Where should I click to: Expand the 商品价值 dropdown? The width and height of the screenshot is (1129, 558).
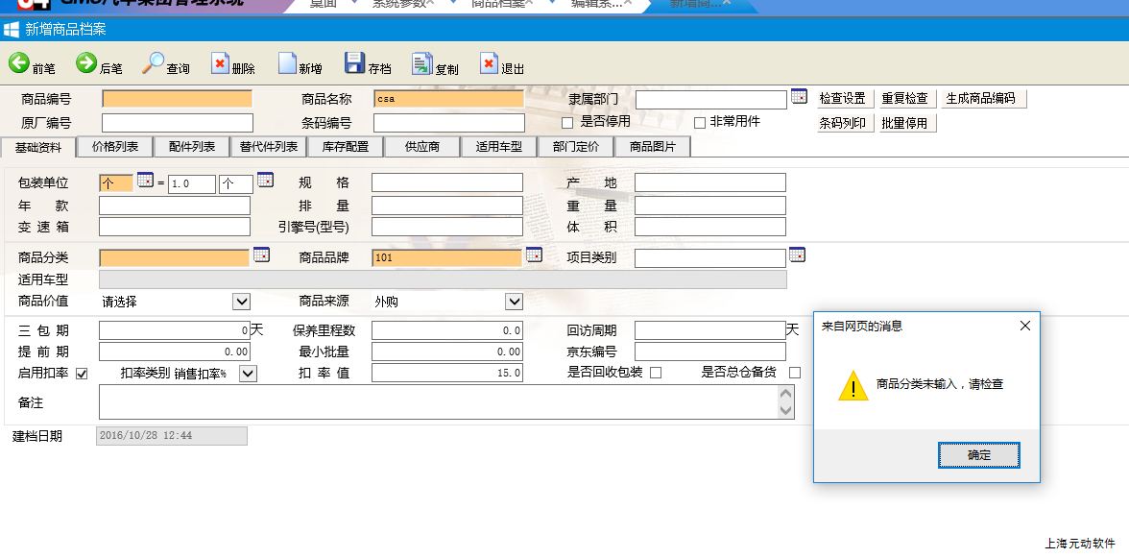[x=241, y=302]
